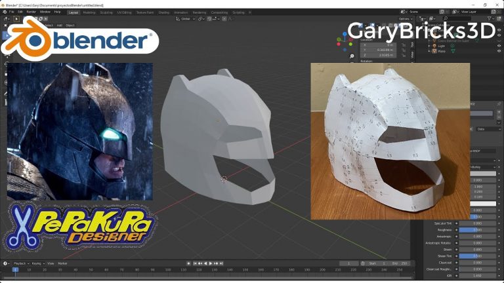
Task: Click the View Layer name field
Action: click(x=474, y=12)
